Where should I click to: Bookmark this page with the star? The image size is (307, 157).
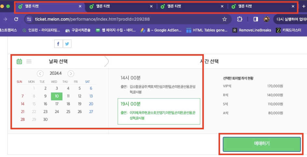(x=224, y=19)
